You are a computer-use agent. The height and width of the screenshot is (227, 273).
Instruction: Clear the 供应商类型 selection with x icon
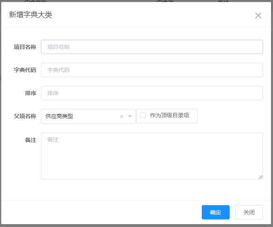click(122, 116)
